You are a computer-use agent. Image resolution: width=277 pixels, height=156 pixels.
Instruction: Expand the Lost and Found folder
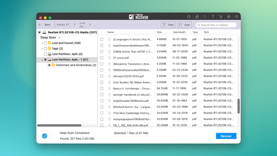42,43
